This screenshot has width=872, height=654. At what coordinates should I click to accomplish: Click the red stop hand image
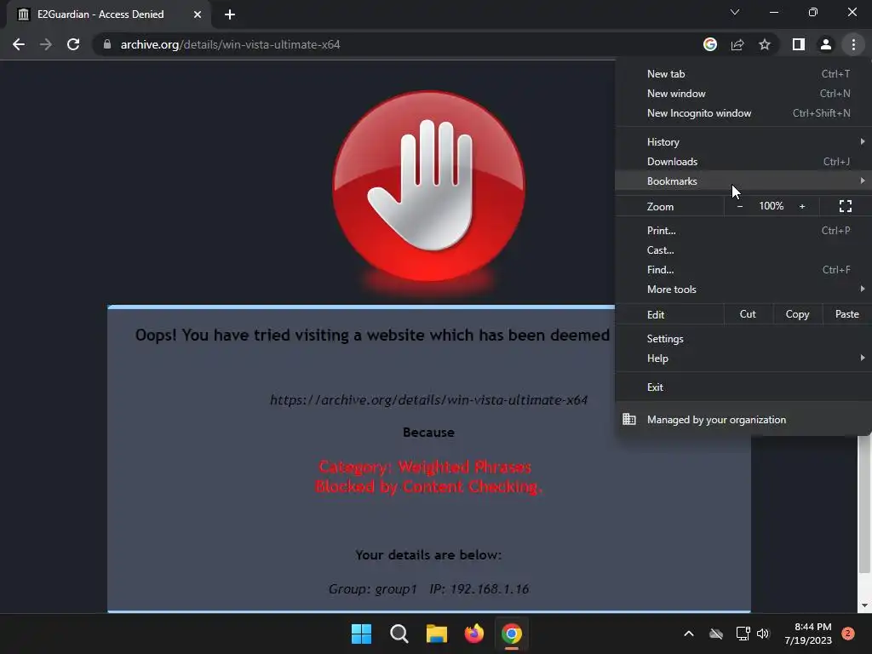(429, 186)
